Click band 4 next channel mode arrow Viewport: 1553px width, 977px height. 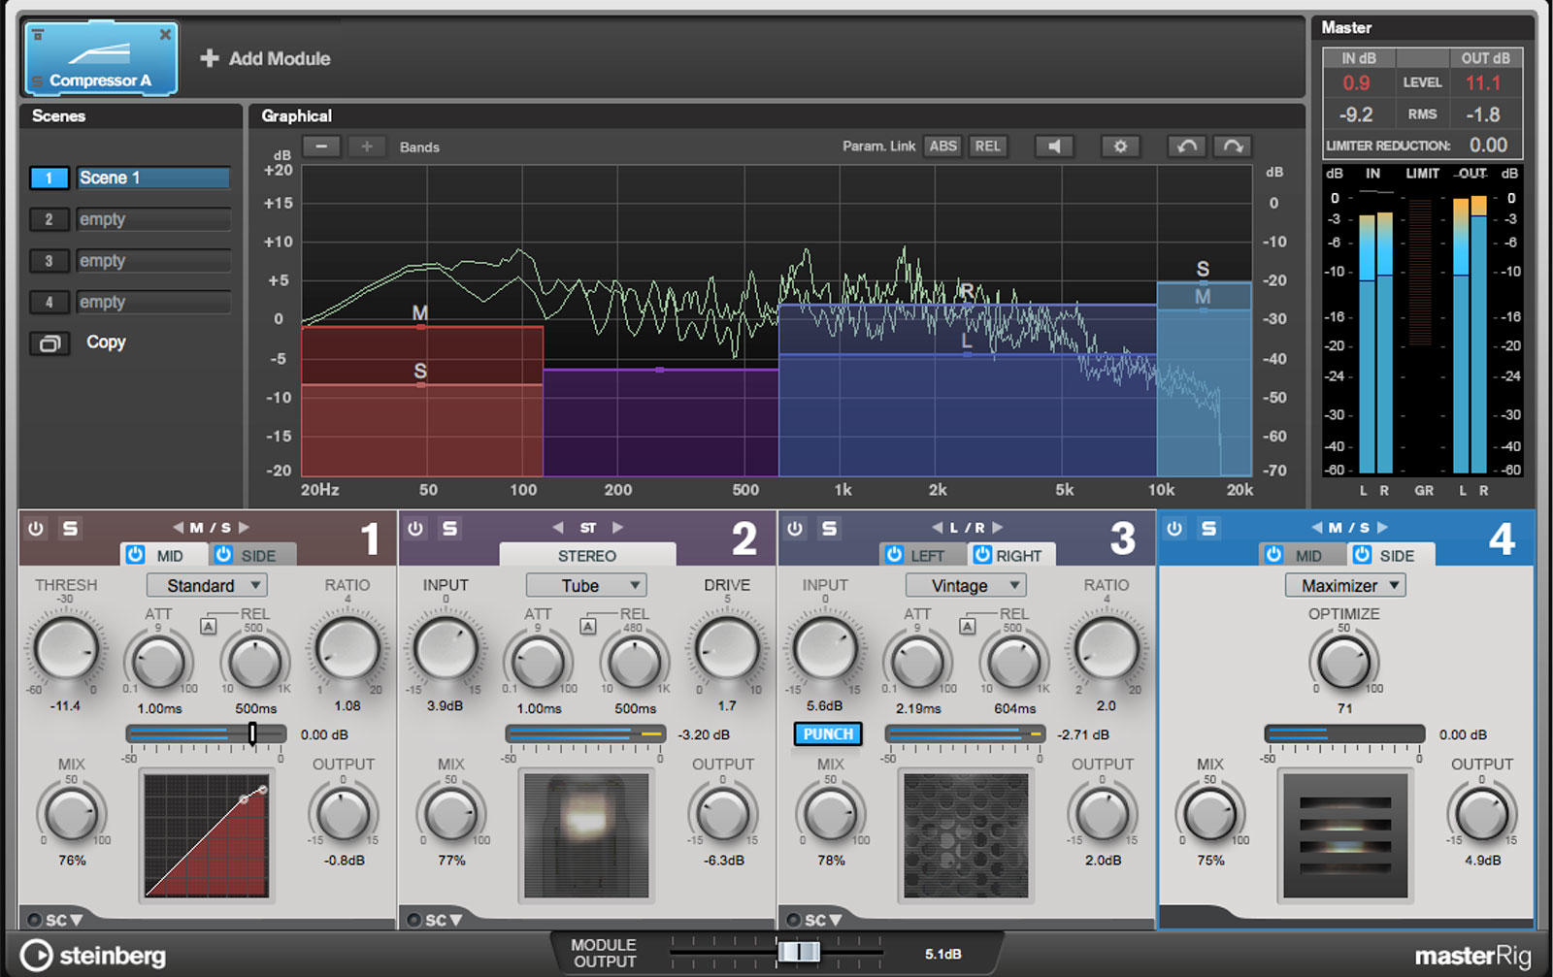1383,528
